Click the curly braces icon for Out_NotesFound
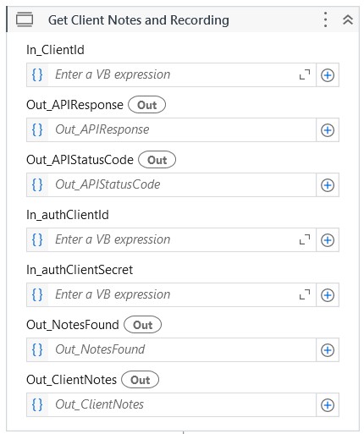The width and height of the screenshot is (364, 434). point(37,349)
